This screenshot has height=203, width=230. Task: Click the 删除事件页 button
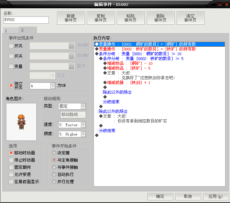click(x=161, y=18)
